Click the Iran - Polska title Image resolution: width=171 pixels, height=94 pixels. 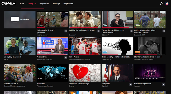74,57
